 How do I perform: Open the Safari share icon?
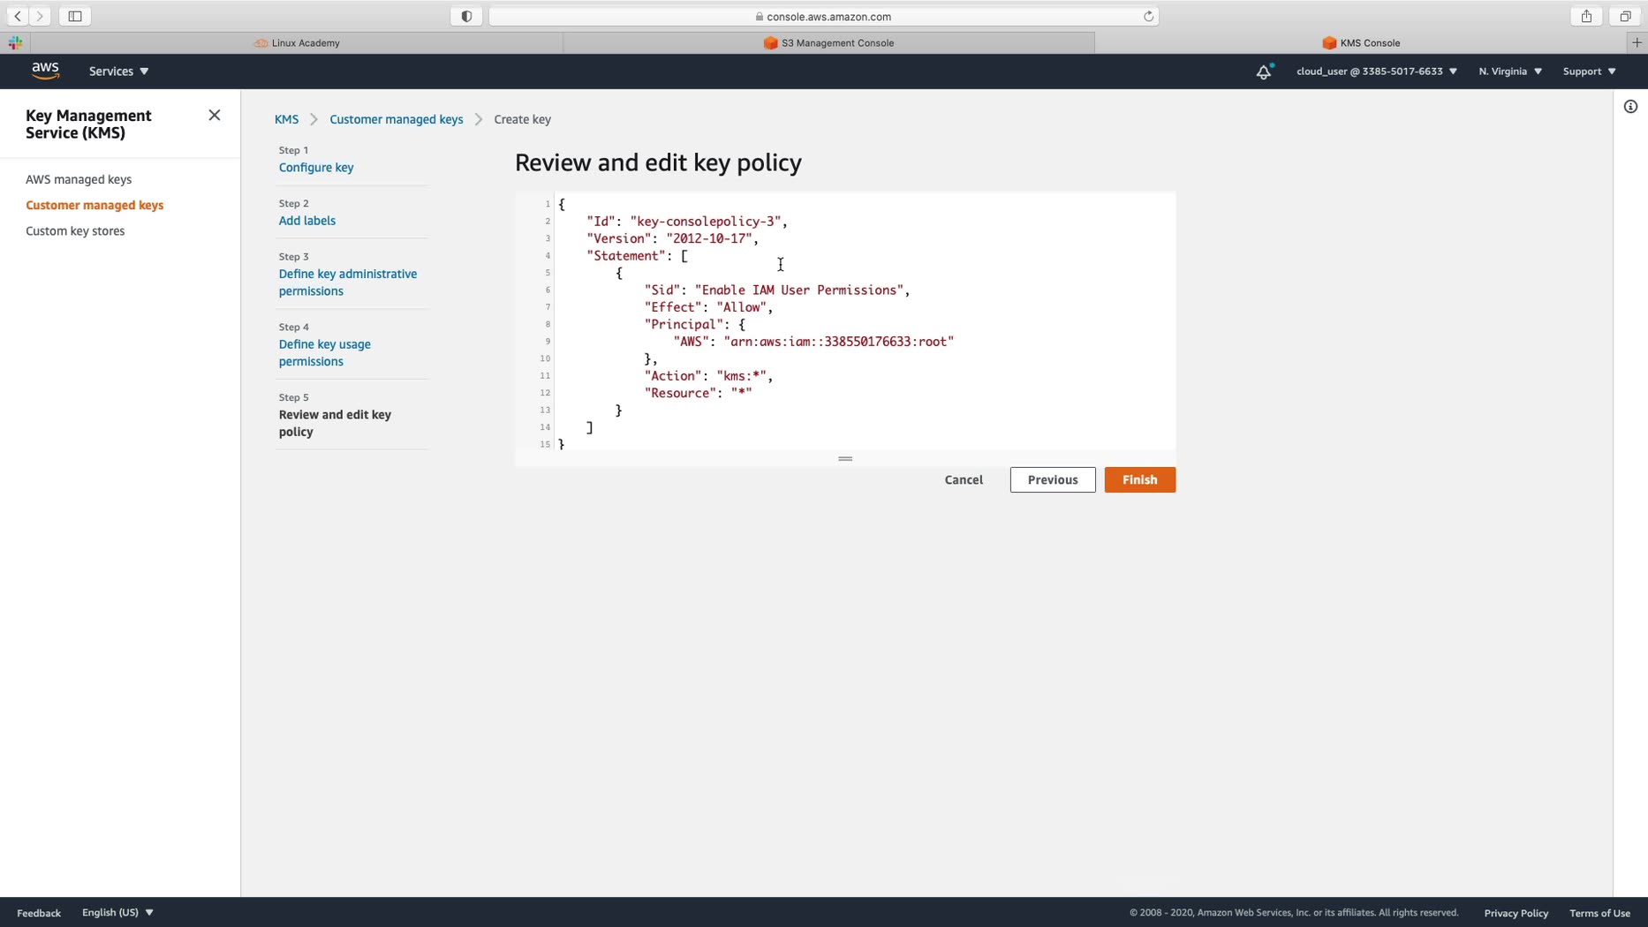coord(1586,16)
